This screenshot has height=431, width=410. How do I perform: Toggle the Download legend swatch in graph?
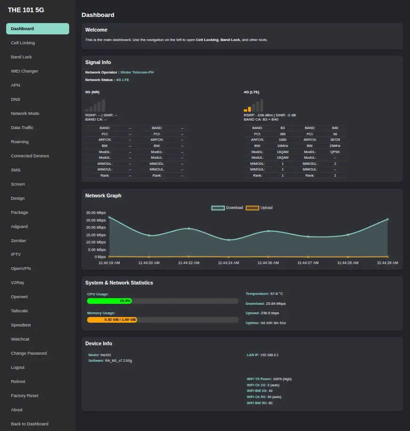(x=218, y=208)
